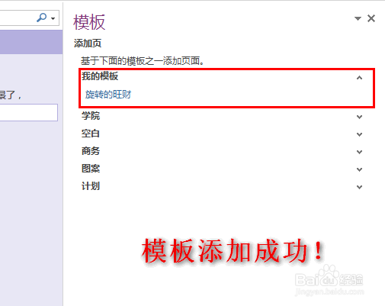Image resolution: width=385 pixels, height=306 pixels.
Task: Click the 学院 category label
Action: [x=91, y=116]
